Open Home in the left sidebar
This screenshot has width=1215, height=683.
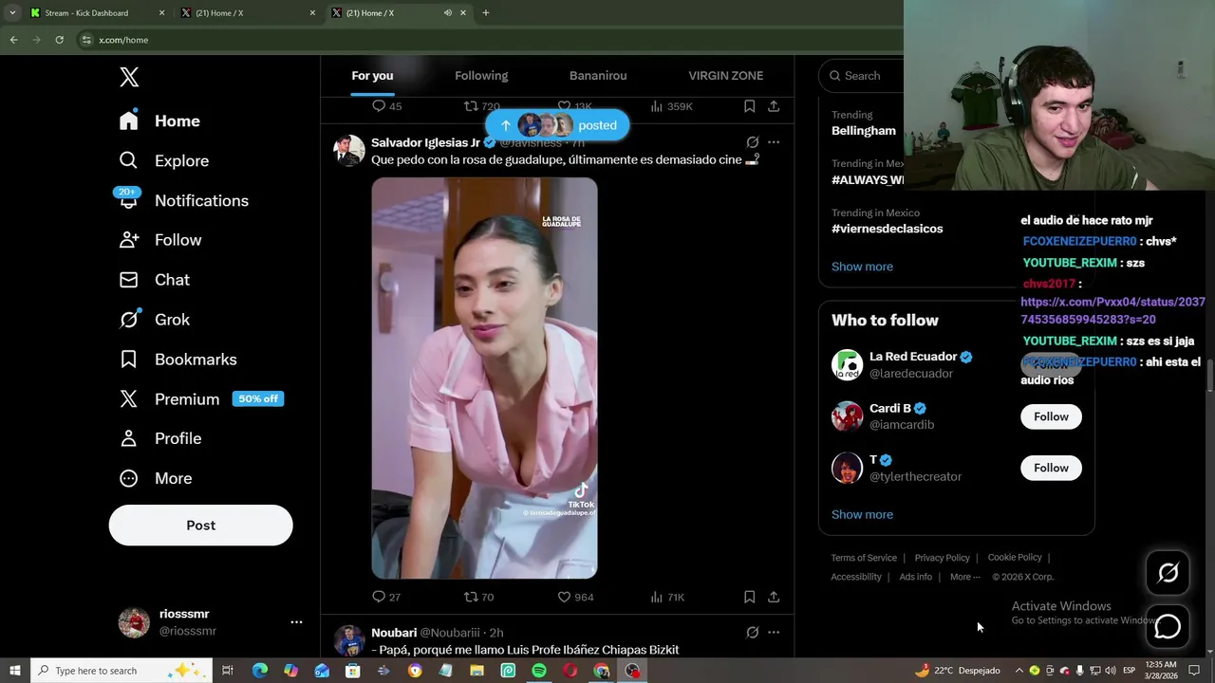pyautogui.click(x=159, y=121)
